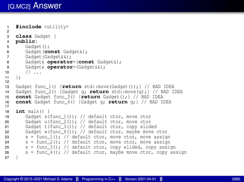Viewport: 244px width, 182px height.
Task: Click the 'Programming in C++' footer text
Action: coord(99,179)
